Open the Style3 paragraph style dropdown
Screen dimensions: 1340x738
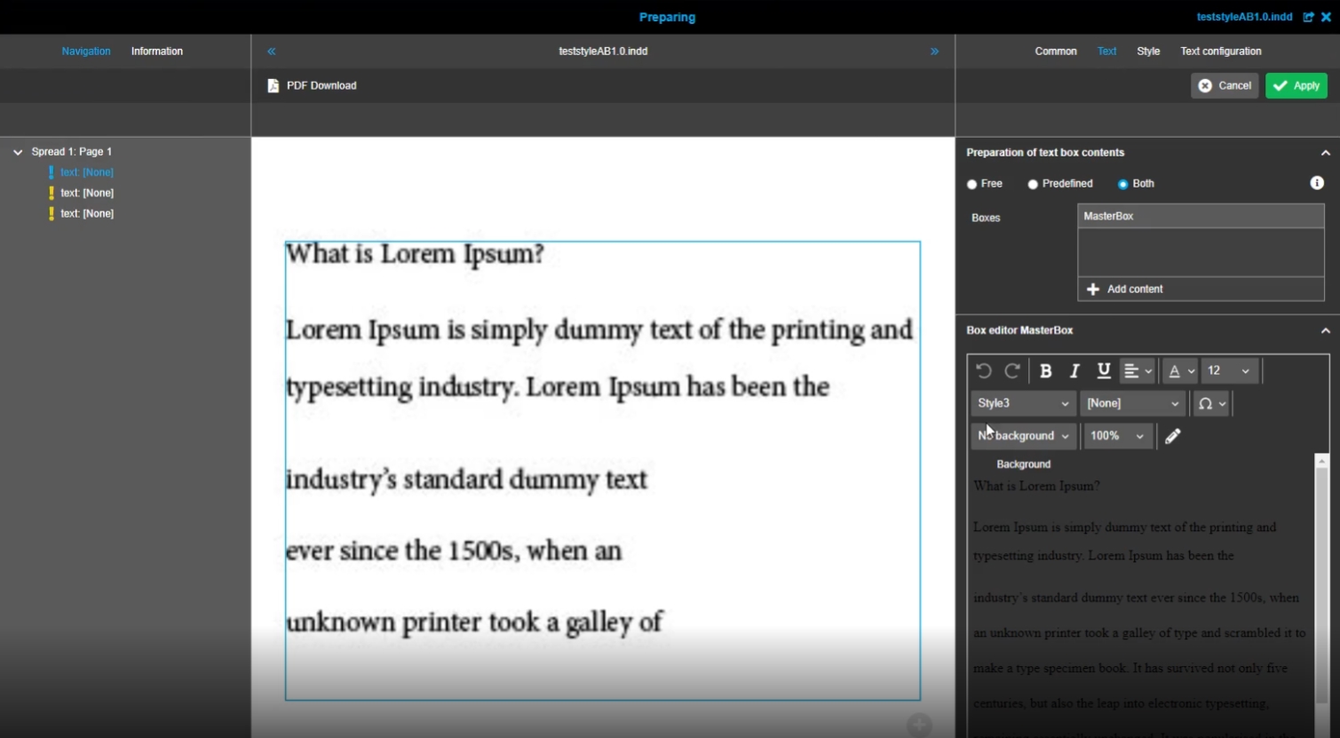click(1023, 403)
